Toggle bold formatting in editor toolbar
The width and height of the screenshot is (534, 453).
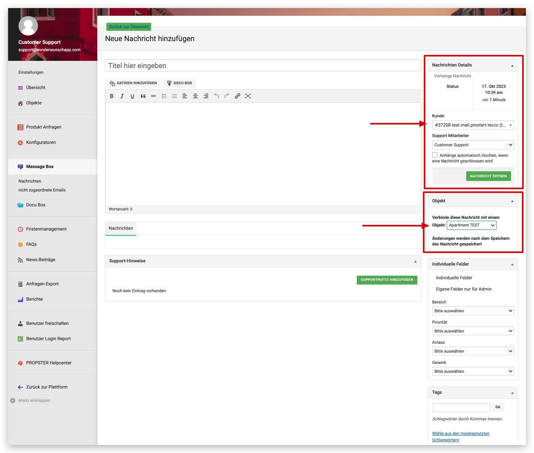112,96
